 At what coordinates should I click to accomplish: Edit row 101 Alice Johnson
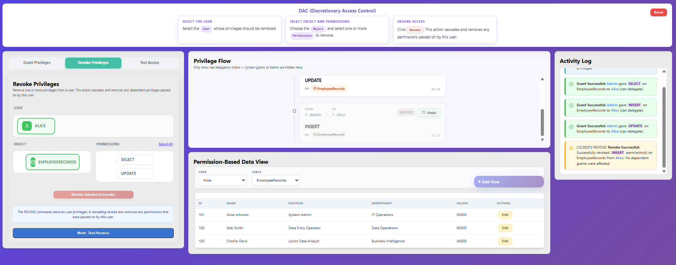click(x=505, y=215)
